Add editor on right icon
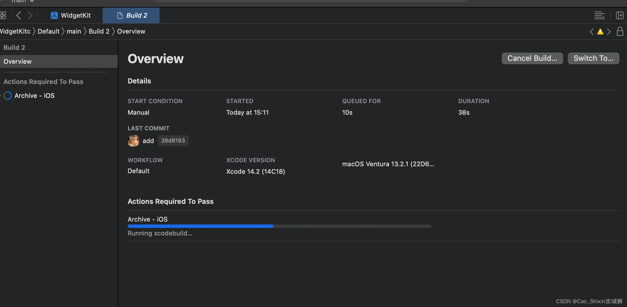Image resolution: width=627 pixels, height=307 pixels. coord(619,15)
